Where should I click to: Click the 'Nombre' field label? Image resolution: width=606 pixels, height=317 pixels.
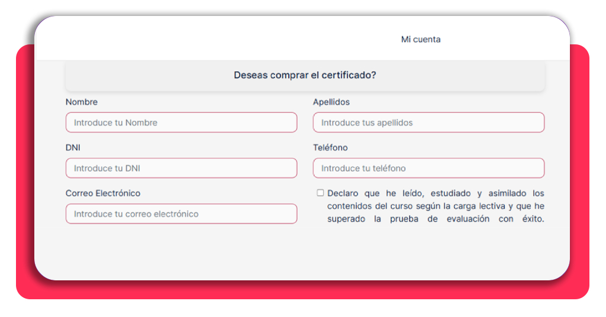(x=82, y=102)
